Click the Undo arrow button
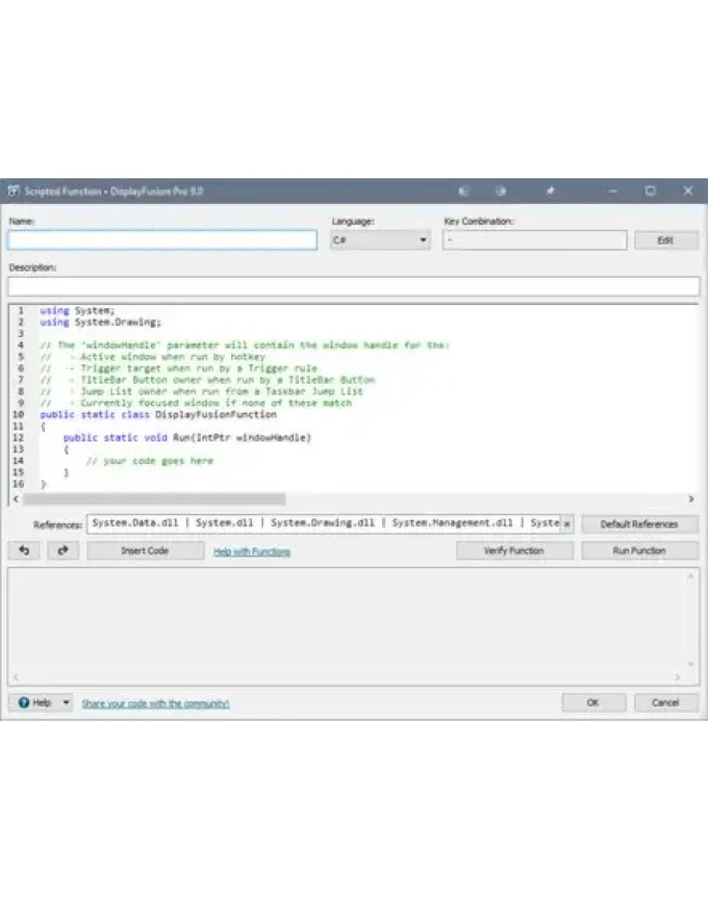The image size is (708, 899). click(x=24, y=550)
